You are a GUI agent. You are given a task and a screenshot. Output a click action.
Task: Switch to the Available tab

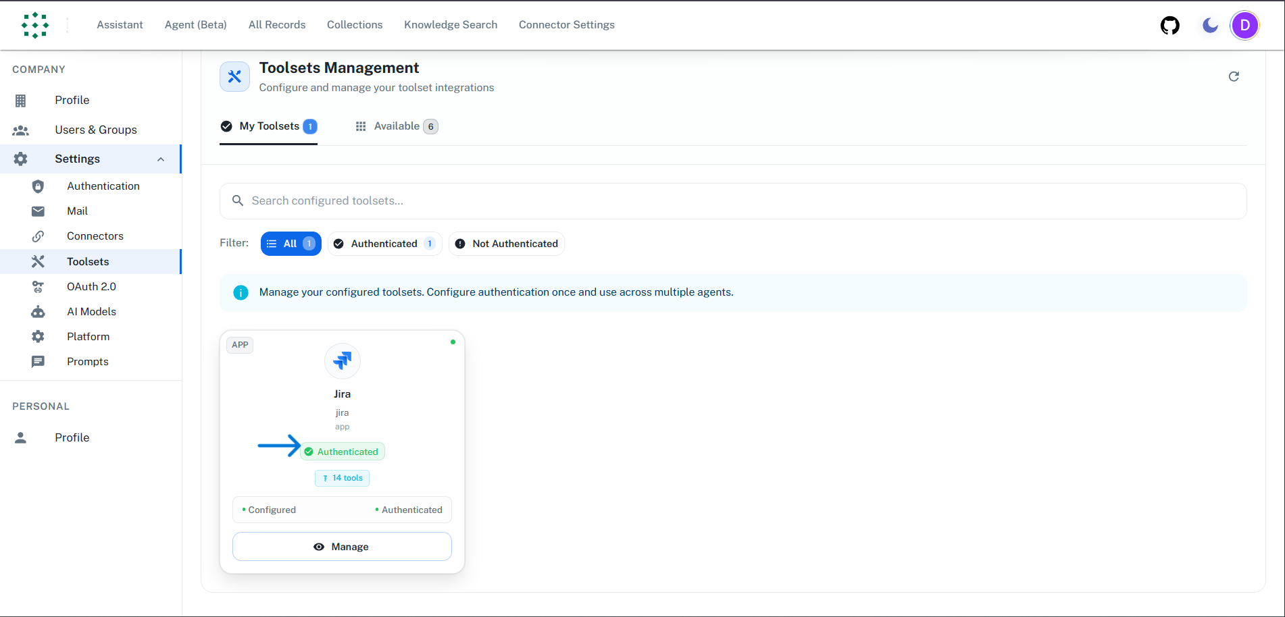397,126
